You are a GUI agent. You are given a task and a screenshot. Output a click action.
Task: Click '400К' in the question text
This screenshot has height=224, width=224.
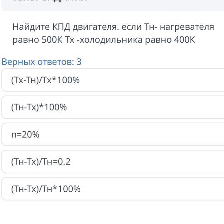tap(185, 40)
